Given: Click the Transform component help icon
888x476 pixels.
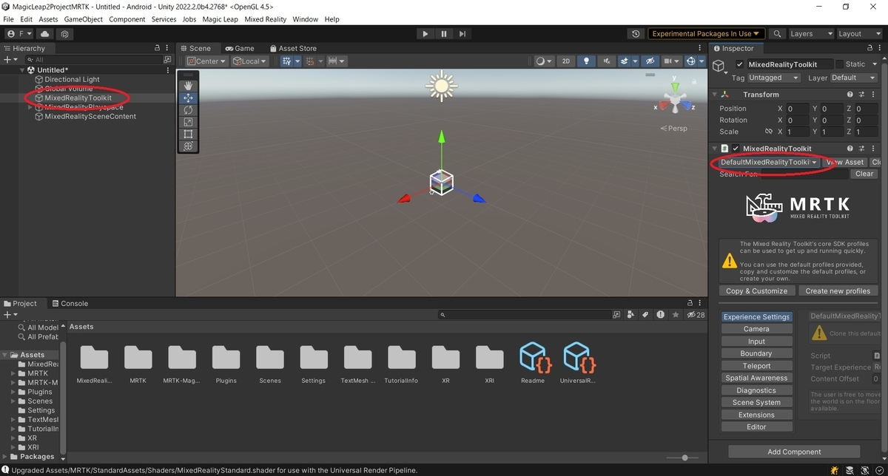Looking at the screenshot, I should [x=851, y=95].
